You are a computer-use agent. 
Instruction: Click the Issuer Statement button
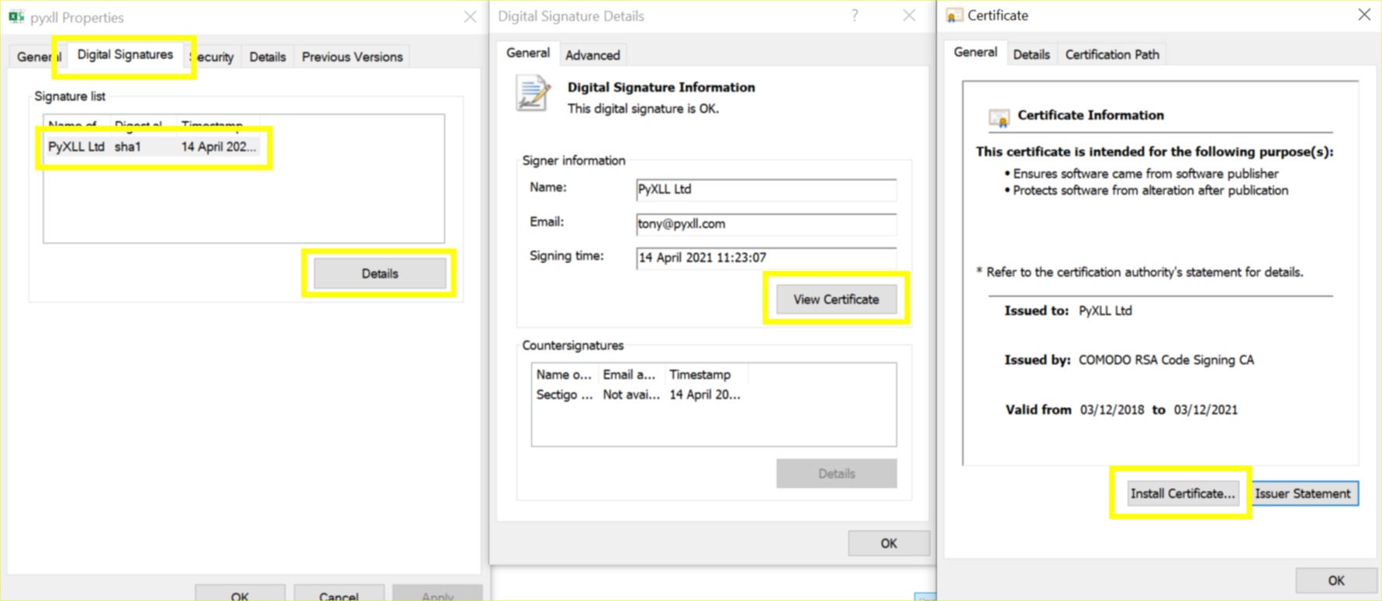tap(1303, 494)
